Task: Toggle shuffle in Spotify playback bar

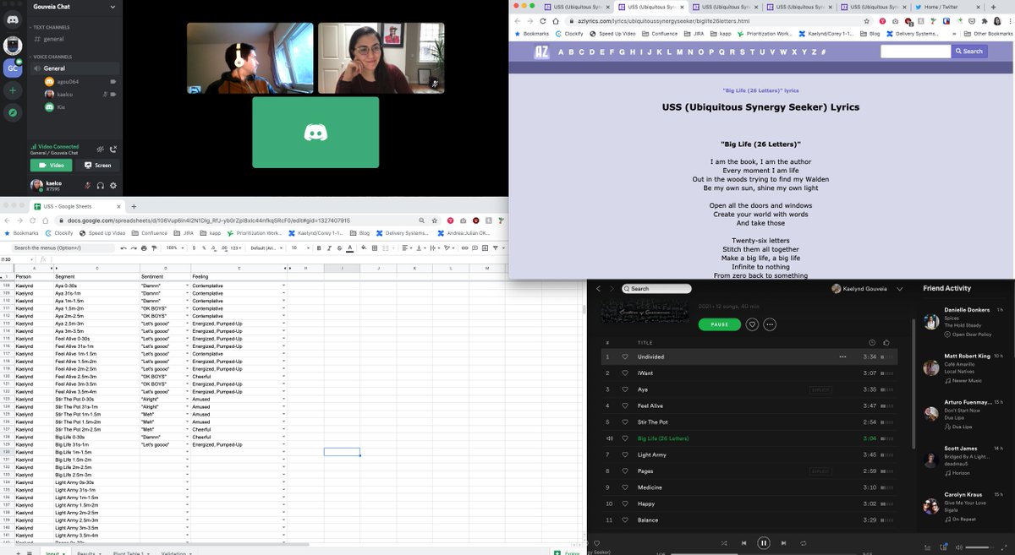Action: pyautogui.click(x=723, y=543)
